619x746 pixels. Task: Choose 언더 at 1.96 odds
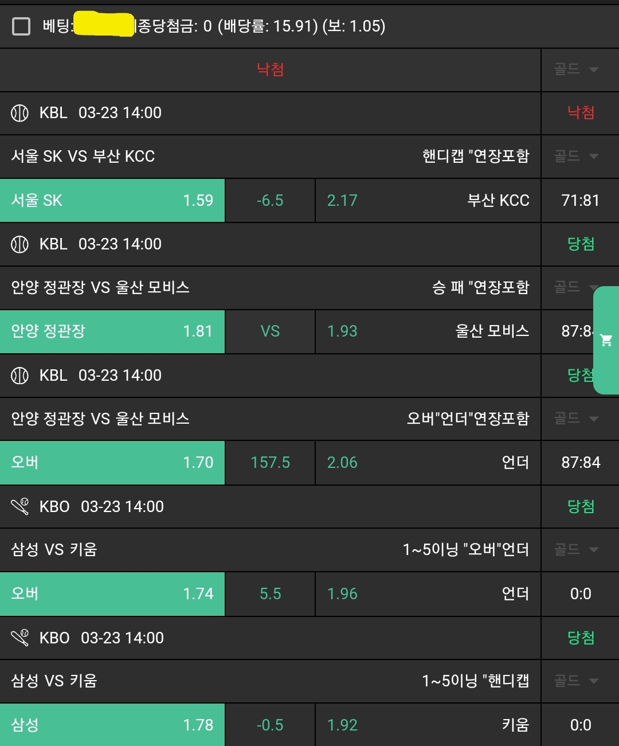(428, 594)
